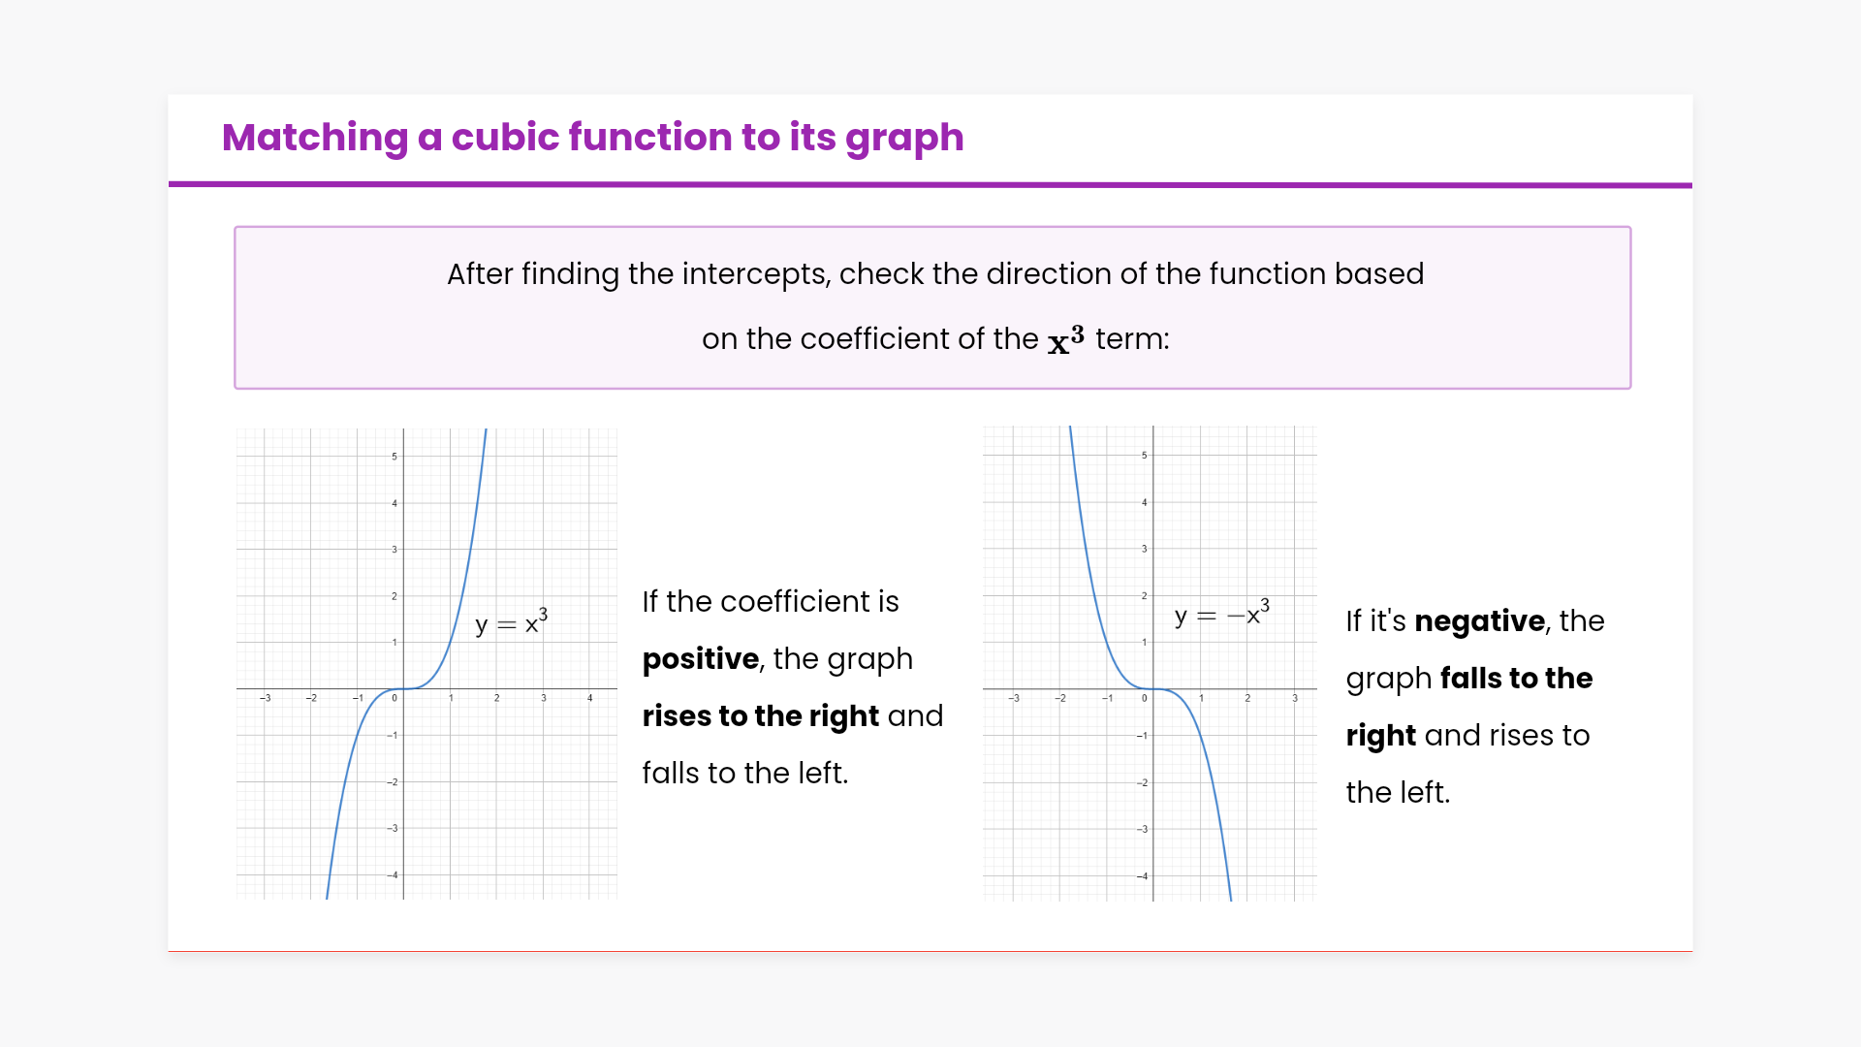Click the x-axis label 4 on the left graph
This screenshot has height=1047, width=1861.
point(589,698)
